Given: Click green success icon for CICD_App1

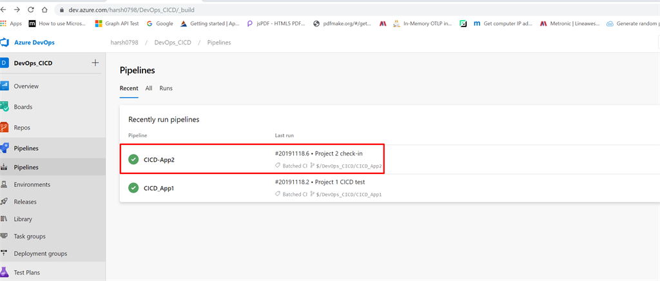Looking at the screenshot, I should (133, 188).
